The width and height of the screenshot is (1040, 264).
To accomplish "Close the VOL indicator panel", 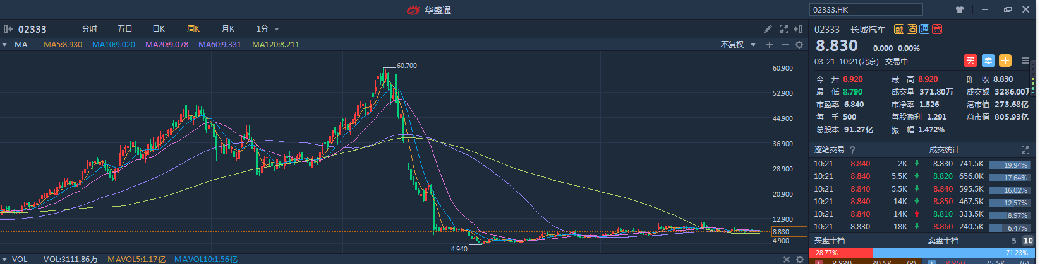I will pos(787,260).
